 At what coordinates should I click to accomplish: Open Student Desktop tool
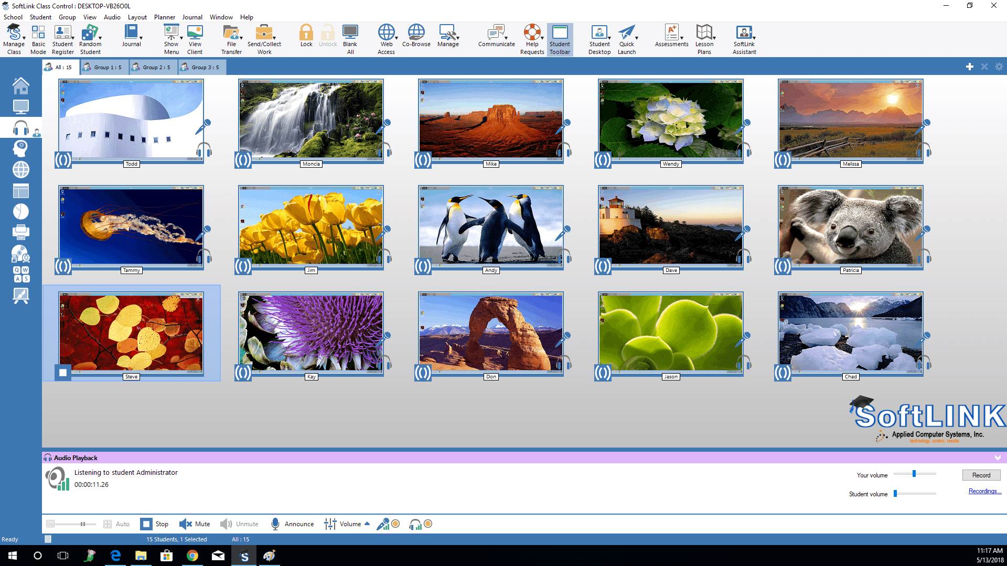599,39
